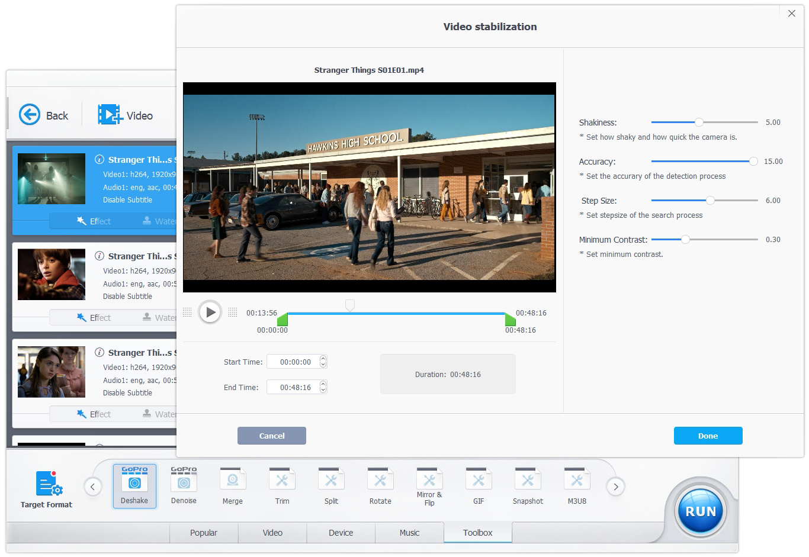The height and width of the screenshot is (557, 809).
Task: Click the green end trim marker
Action: (510, 320)
